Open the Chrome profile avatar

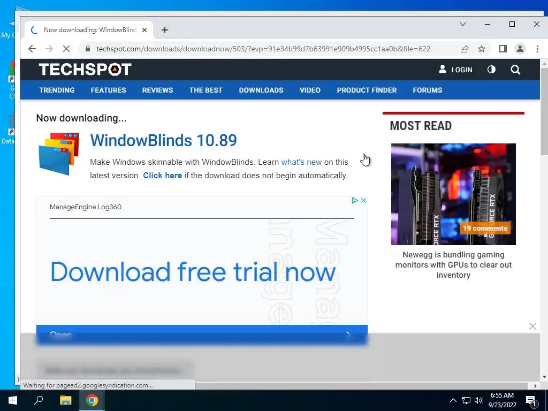[520, 49]
